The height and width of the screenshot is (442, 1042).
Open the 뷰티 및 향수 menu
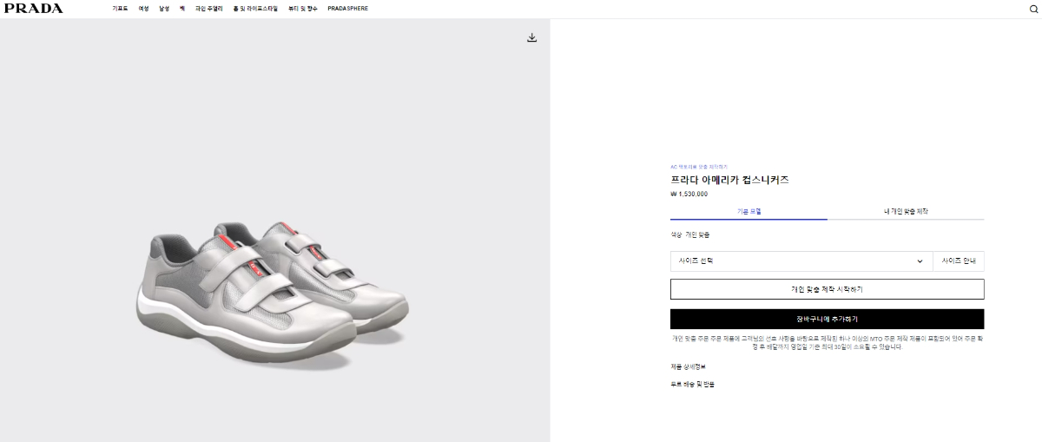[303, 9]
